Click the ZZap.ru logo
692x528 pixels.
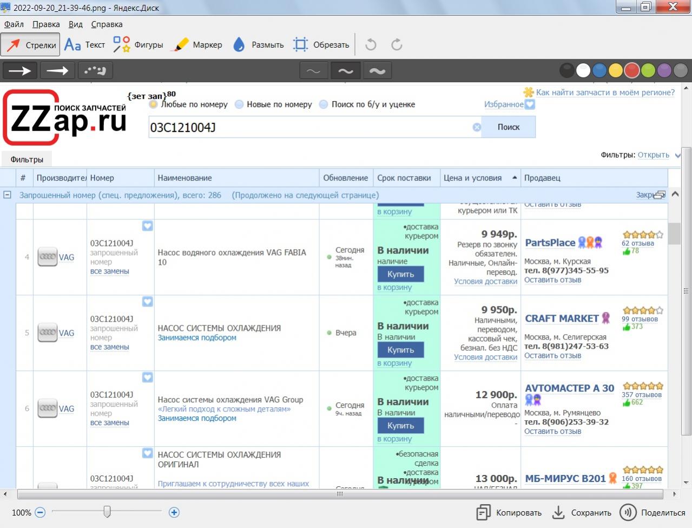65,118
